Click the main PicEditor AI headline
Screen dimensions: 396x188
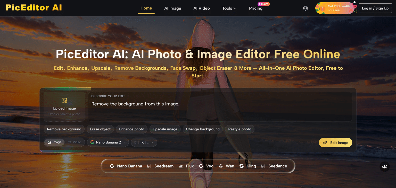click(198, 54)
